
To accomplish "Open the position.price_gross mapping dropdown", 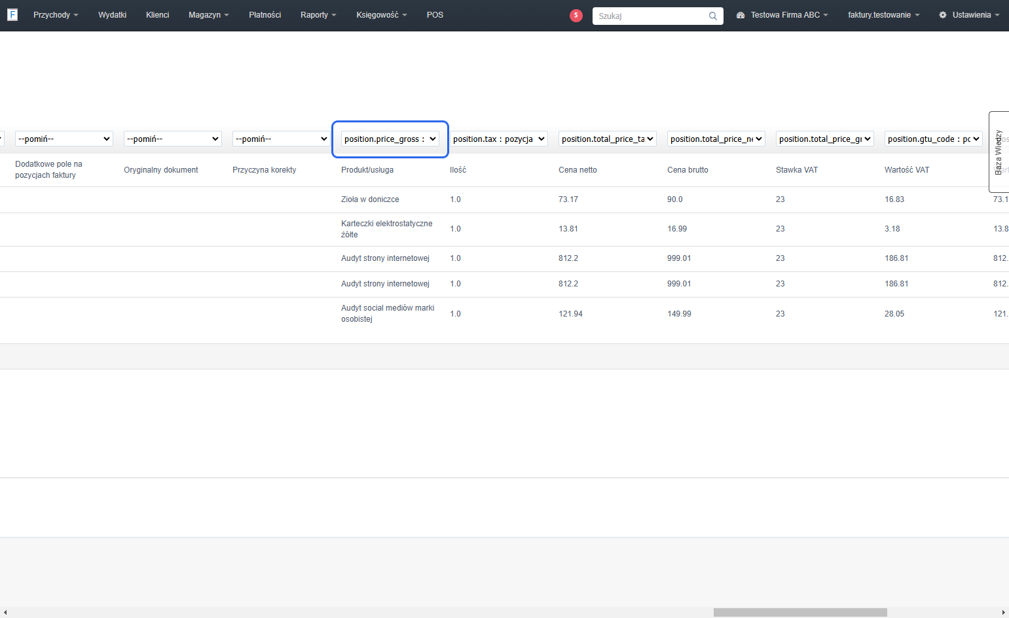I will click(x=390, y=139).
